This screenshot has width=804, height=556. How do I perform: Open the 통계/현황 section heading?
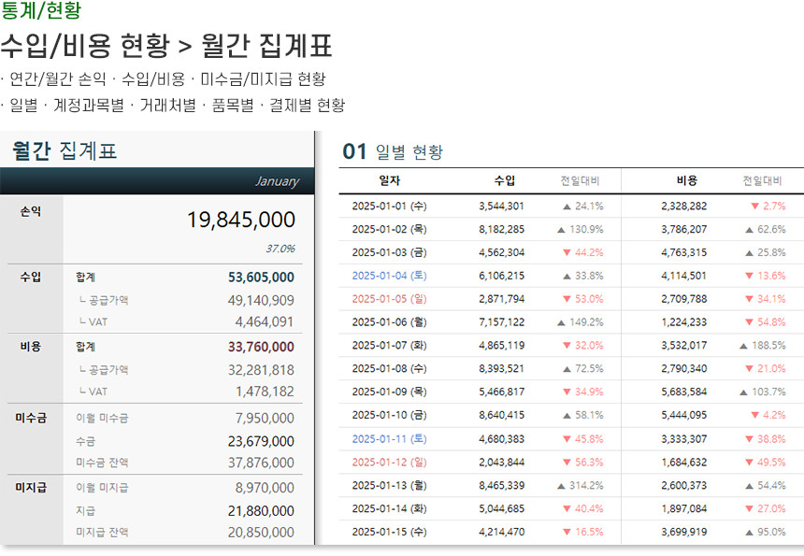(x=40, y=11)
